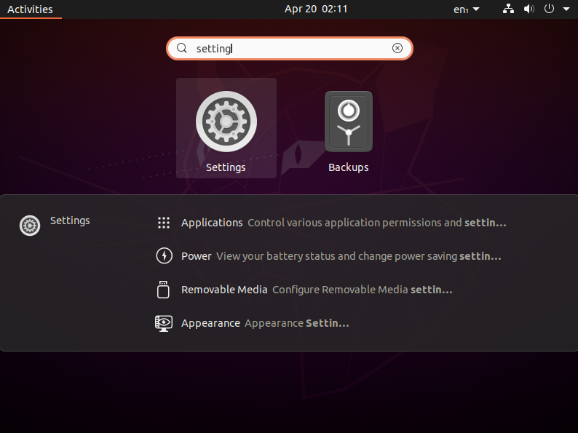Screen dimensions: 578x433
Task: Open the en input source dropdown
Action: [467, 9]
